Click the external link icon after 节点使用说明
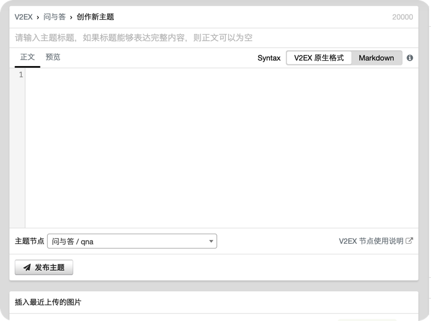This screenshot has height=321, width=431. [409, 241]
